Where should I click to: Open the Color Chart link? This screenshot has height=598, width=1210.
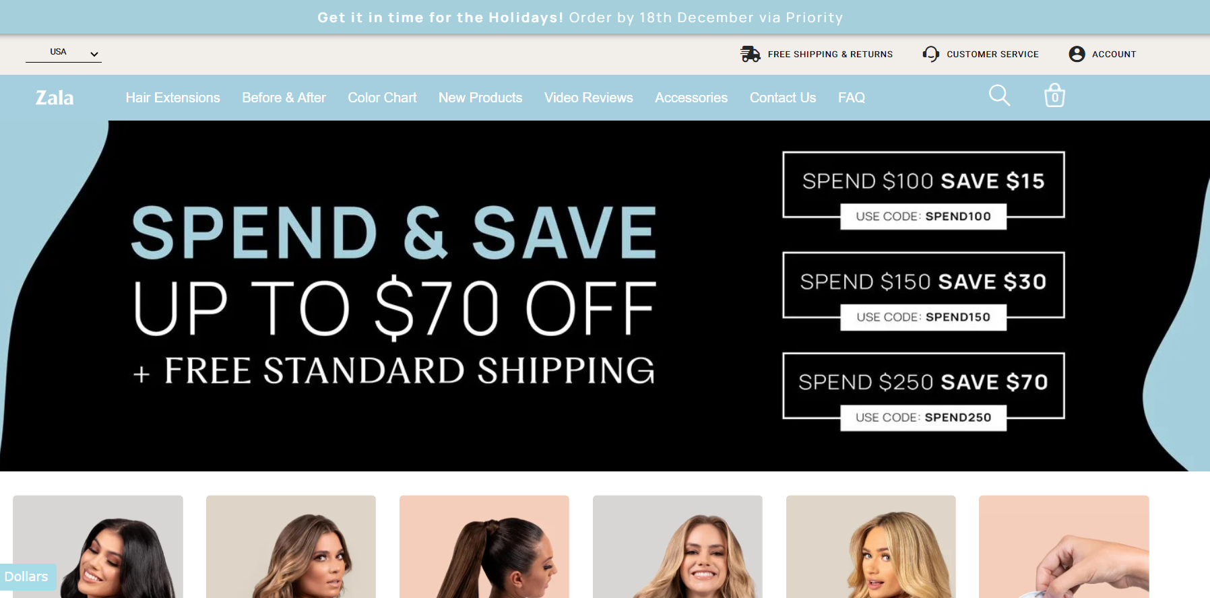click(x=382, y=98)
